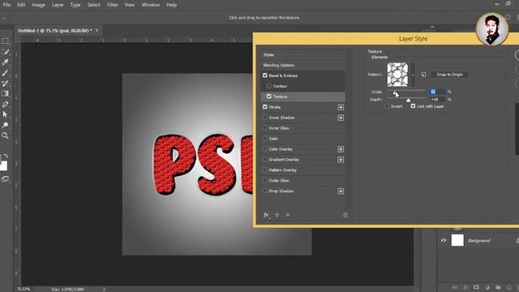
Task: Uncheck the Stroke effect checkbox
Action: pos(265,107)
